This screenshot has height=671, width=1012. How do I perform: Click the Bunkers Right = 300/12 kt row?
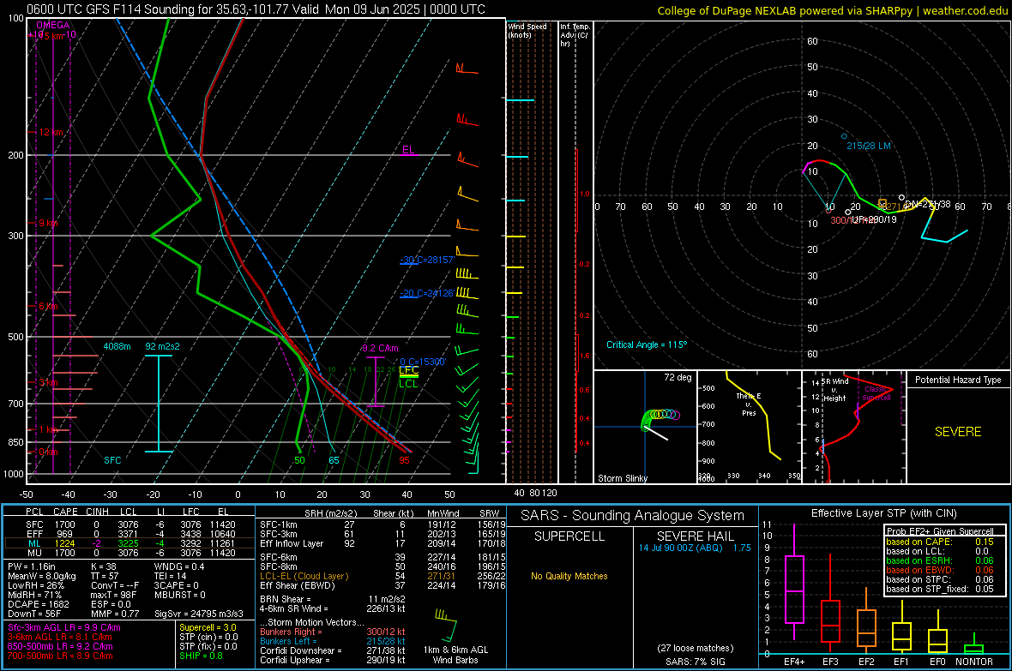coord(333,632)
